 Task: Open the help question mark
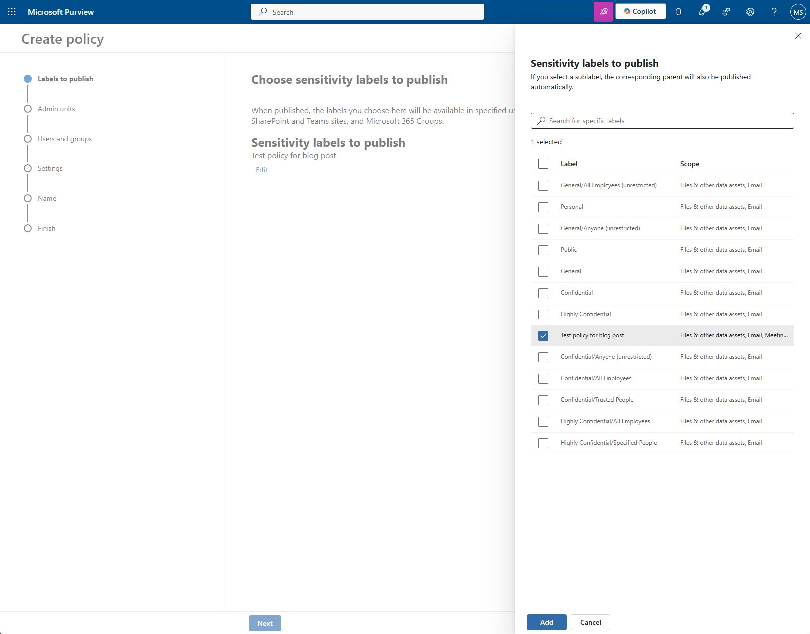click(774, 12)
